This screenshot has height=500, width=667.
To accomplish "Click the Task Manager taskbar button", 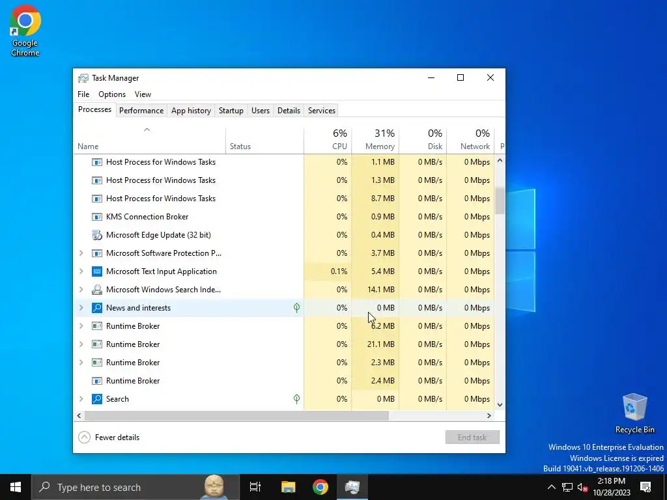I will (x=352, y=487).
